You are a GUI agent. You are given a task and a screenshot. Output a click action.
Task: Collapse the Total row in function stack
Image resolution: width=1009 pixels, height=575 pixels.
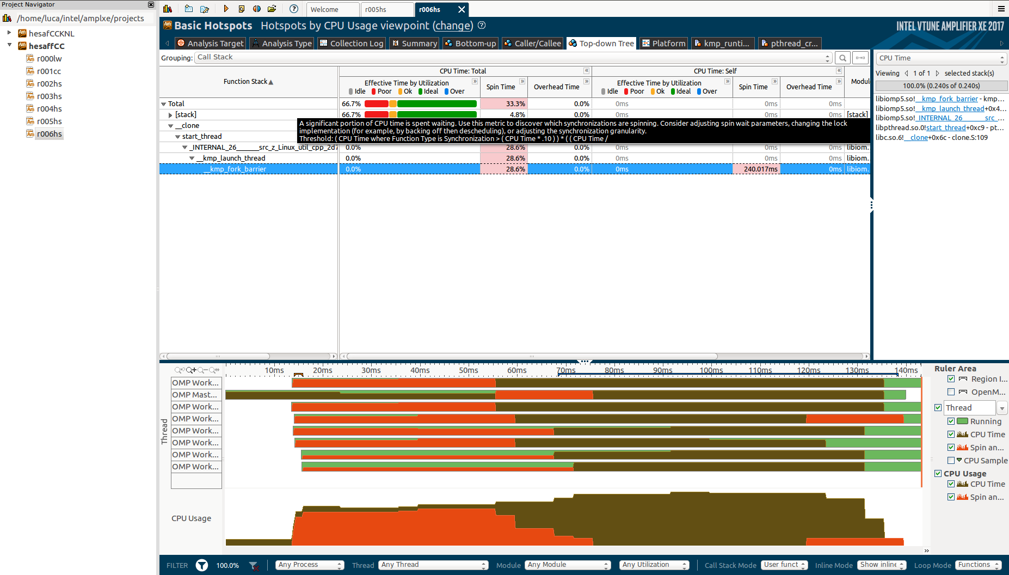163,104
